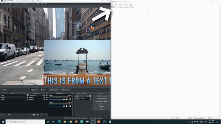
Task: Mute the Media 1 audio mixer channel
Action: [67, 99]
